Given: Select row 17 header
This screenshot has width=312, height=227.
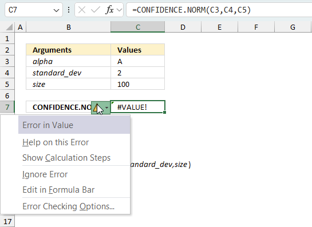Looking at the screenshot, I should click(7, 221).
